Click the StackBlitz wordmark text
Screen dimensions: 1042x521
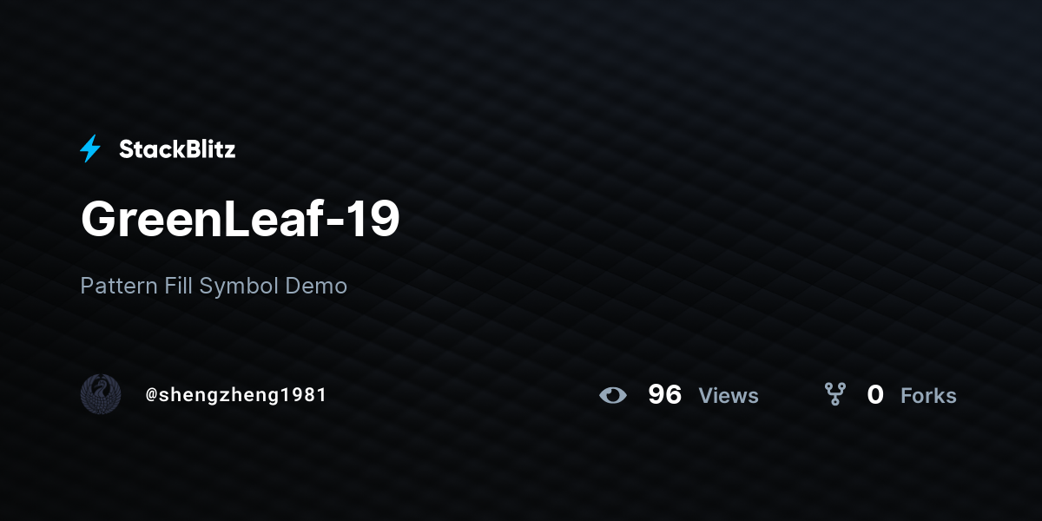pos(177,149)
